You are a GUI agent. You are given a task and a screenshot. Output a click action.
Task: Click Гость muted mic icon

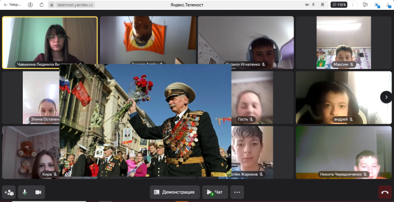251,120
